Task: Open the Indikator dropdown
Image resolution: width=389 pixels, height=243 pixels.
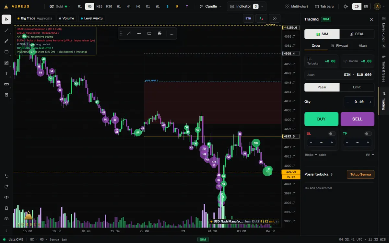Action: [x=247, y=6]
